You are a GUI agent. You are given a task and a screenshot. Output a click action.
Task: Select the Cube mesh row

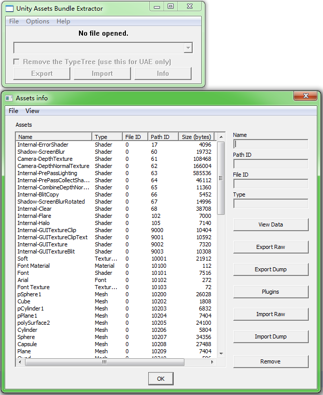pyautogui.click(x=116, y=301)
